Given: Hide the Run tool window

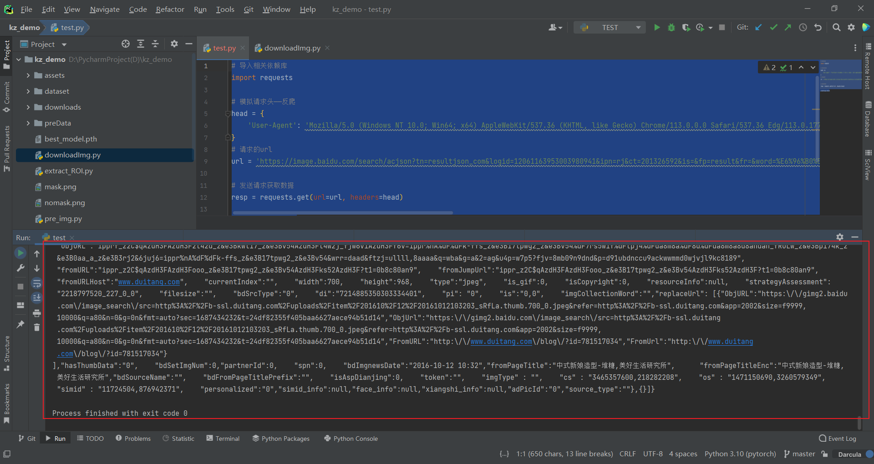Looking at the screenshot, I should click(x=855, y=237).
